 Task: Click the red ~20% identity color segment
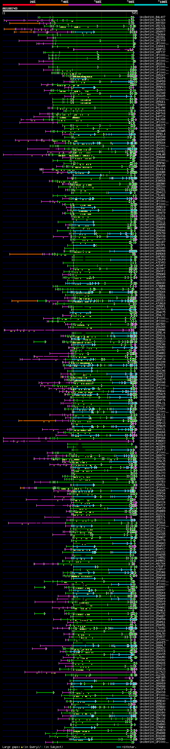pos(19,5)
